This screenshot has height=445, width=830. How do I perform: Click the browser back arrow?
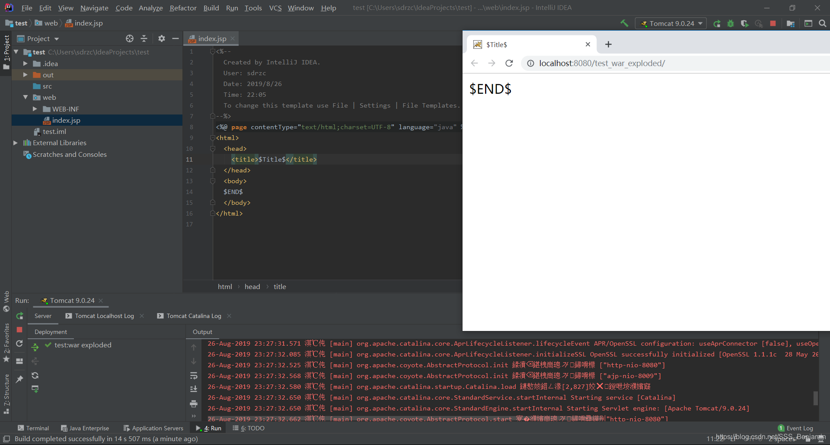point(474,63)
